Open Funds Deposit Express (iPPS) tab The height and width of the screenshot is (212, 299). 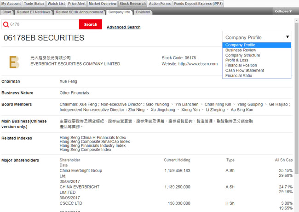(x=198, y=4)
